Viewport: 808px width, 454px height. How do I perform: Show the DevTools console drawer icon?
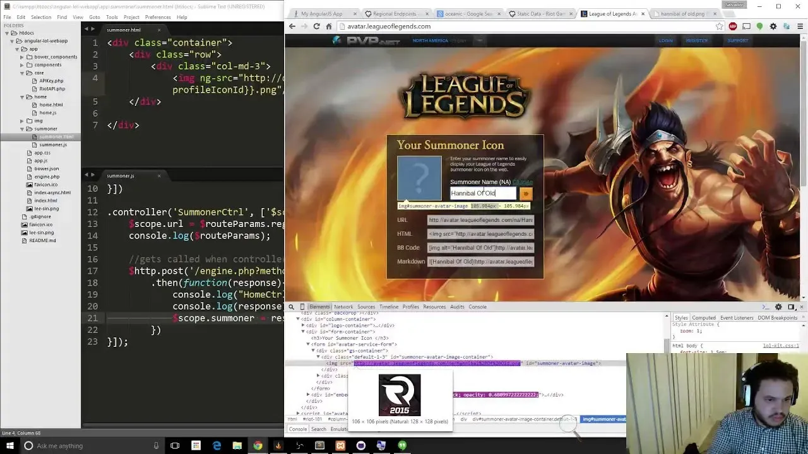coord(766,307)
